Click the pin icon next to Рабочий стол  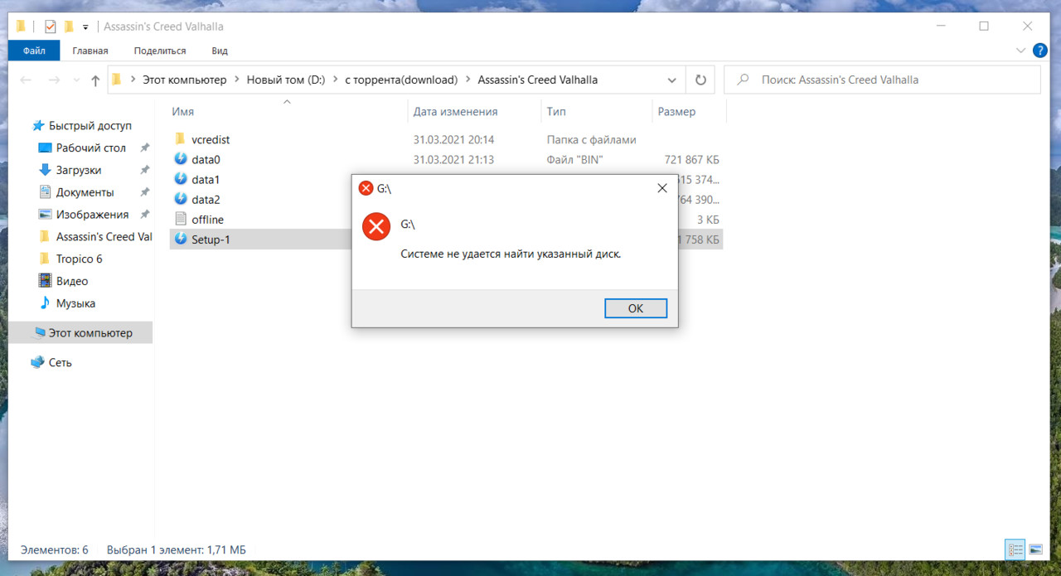[144, 148]
